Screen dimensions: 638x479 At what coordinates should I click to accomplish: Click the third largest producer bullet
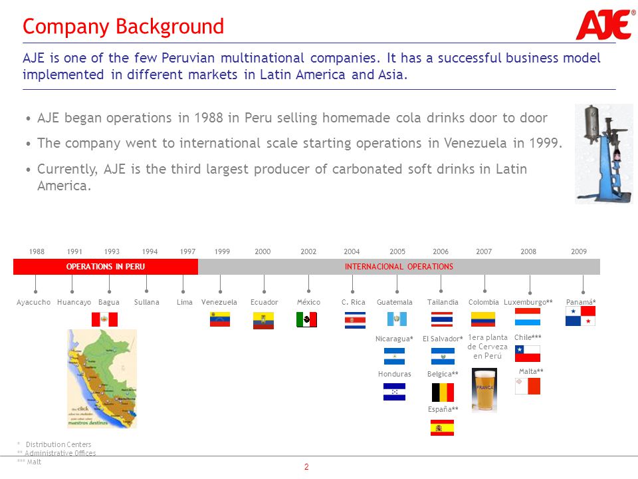(282, 177)
